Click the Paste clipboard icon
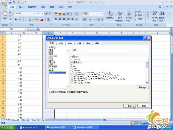This screenshot has height=130, width=173. [x=4, y=13]
